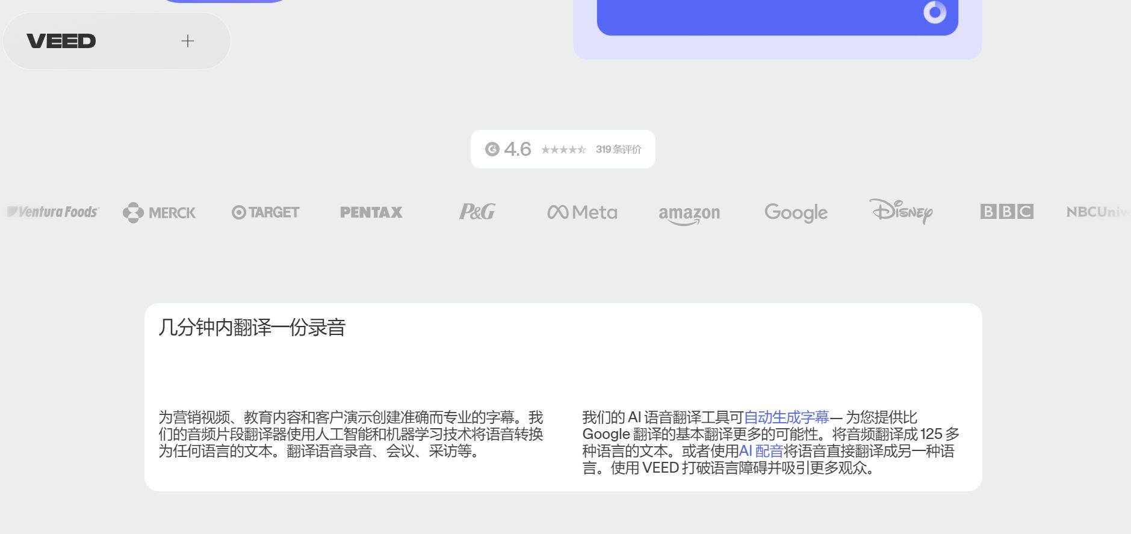Click the G2 logo in rating badge
The height and width of the screenshot is (534, 1131).
492,149
